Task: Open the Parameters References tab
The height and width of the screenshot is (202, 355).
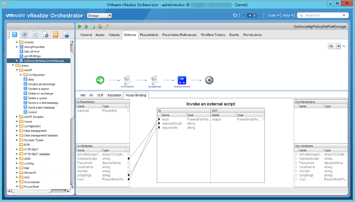Action: pyautogui.click(x=179, y=35)
